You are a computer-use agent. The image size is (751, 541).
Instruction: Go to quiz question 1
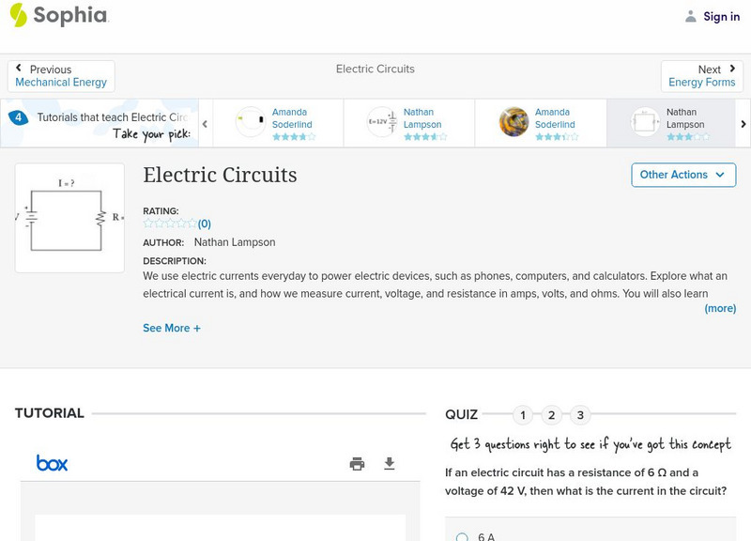click(524, 415)
